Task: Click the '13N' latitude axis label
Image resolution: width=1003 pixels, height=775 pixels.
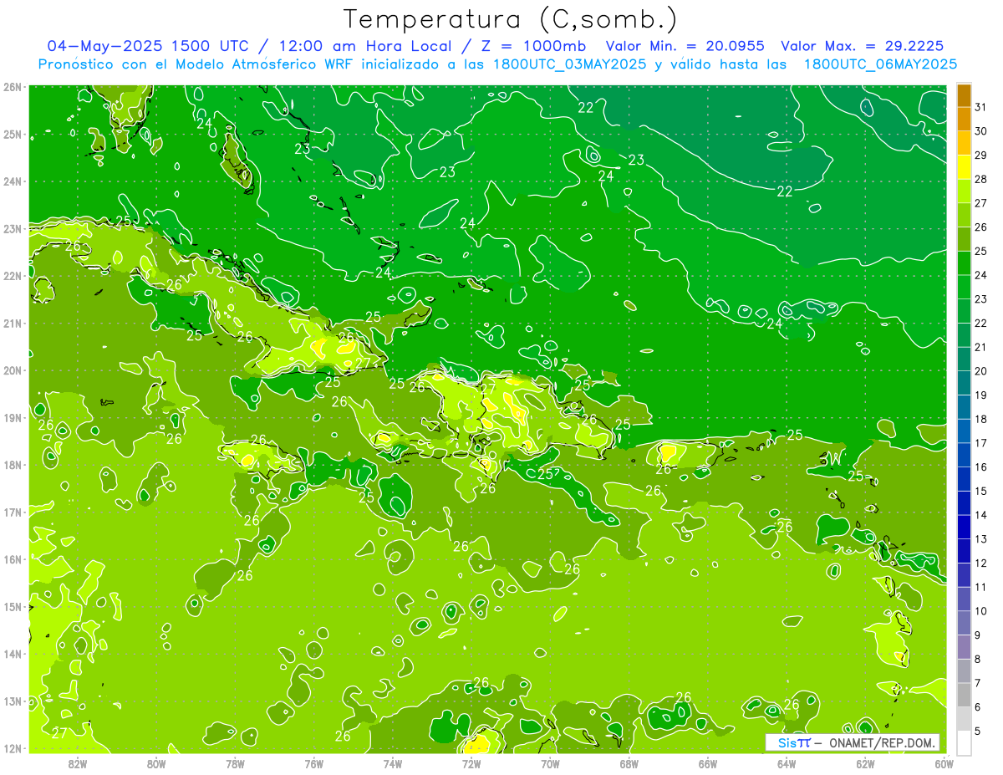Action: [x=13, y=701]
